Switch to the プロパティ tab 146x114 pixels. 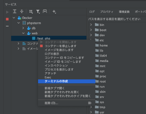pyautogui.click(x=107, y=12)
